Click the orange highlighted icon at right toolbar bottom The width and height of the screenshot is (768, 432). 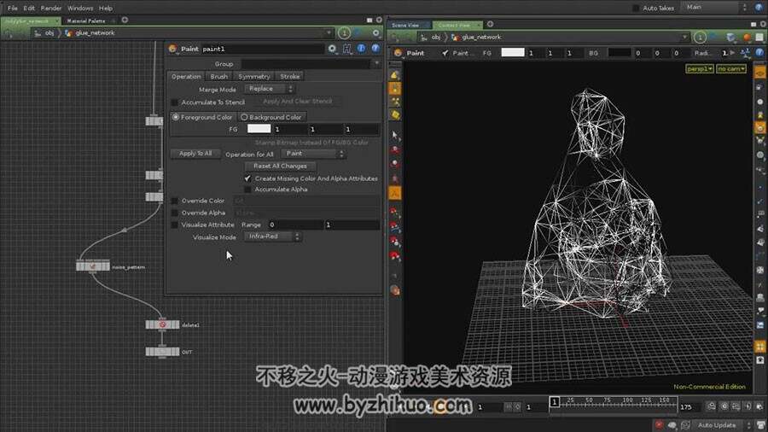(x=759, y=347)
